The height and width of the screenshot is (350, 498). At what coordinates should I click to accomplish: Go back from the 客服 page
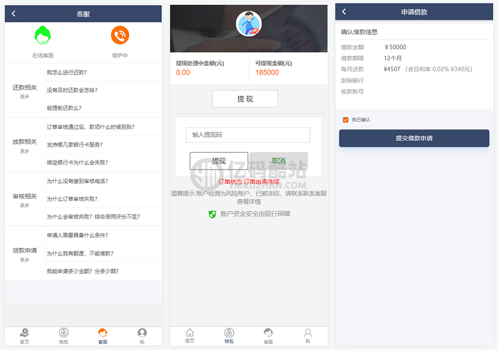(14, 13)
